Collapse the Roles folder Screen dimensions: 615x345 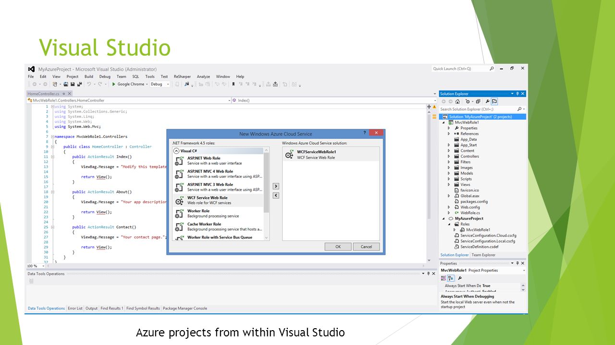(x=449, y=224)
